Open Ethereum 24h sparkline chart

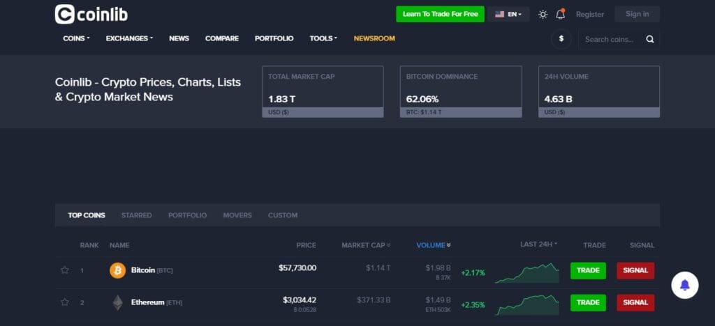[x=527, y=304]
